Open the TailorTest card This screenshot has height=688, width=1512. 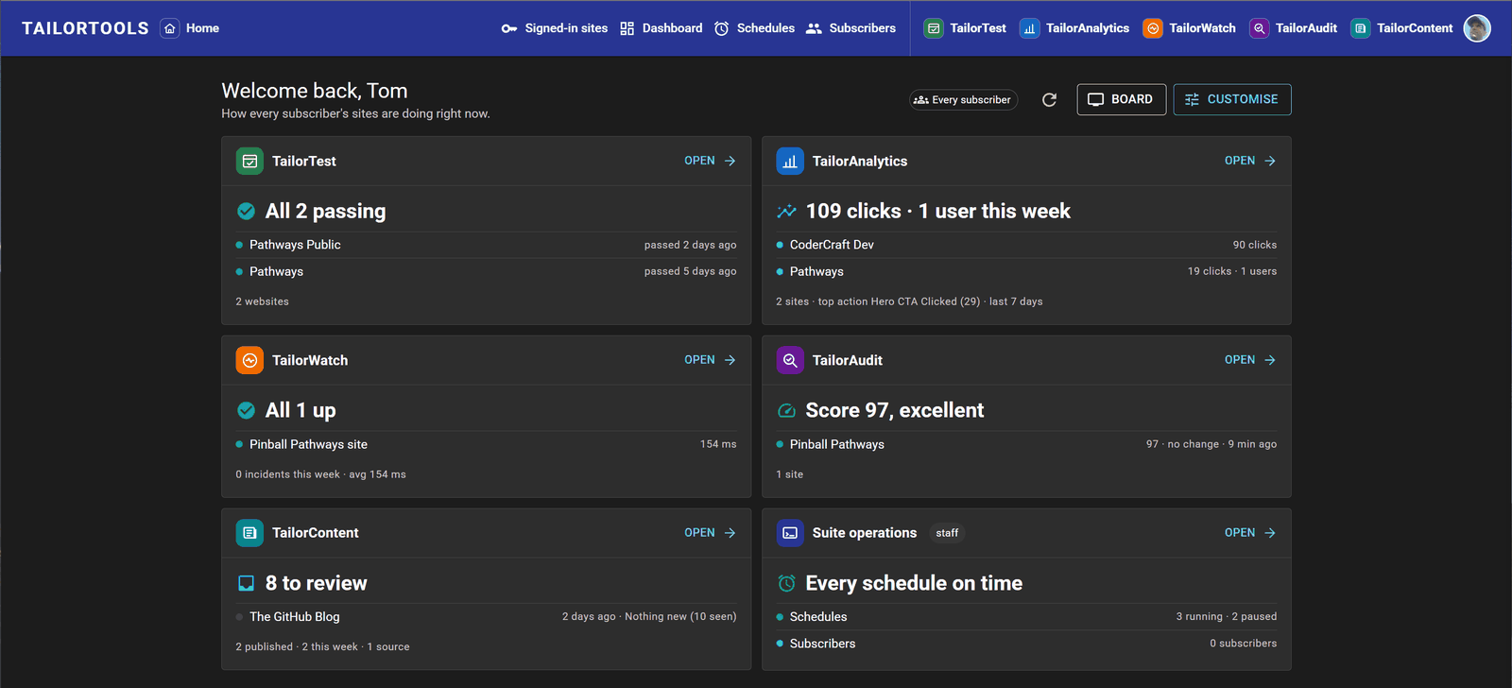point(710,161)
